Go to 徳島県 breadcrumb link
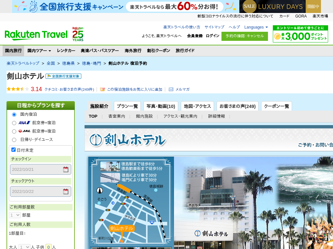The image size is (333, 249). [x=68, y=63]
